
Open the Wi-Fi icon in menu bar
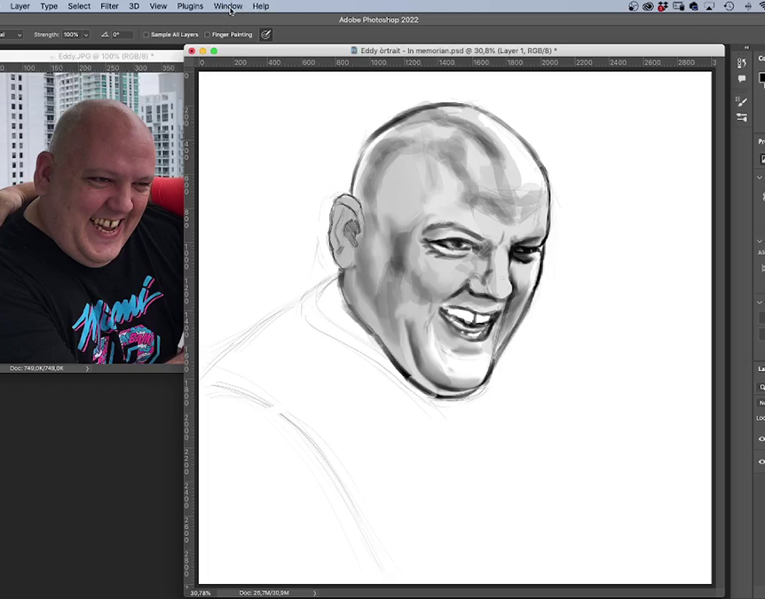tap(761, 6)
